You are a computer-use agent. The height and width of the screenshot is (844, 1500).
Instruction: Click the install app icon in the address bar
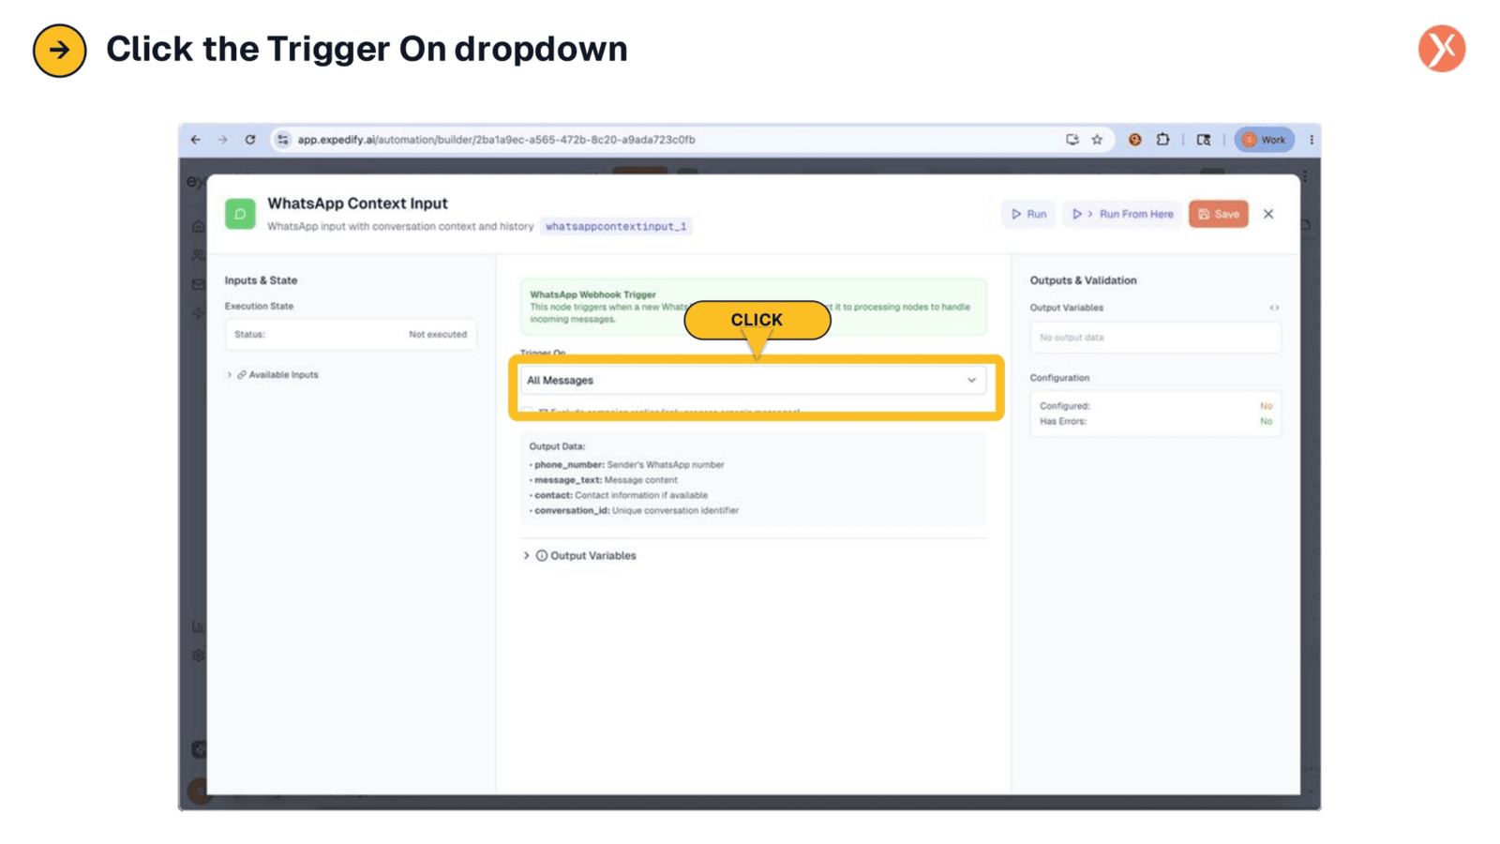tap(1072, 140)
